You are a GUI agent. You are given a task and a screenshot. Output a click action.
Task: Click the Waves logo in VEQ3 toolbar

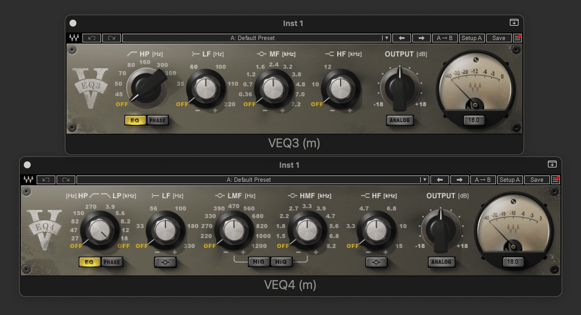[74, 38]
